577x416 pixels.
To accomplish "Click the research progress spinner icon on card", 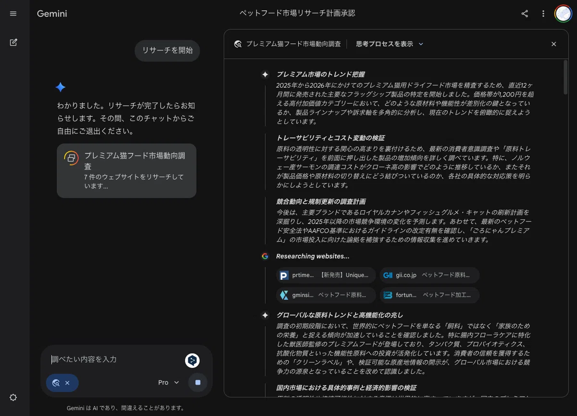I will 71,158.
